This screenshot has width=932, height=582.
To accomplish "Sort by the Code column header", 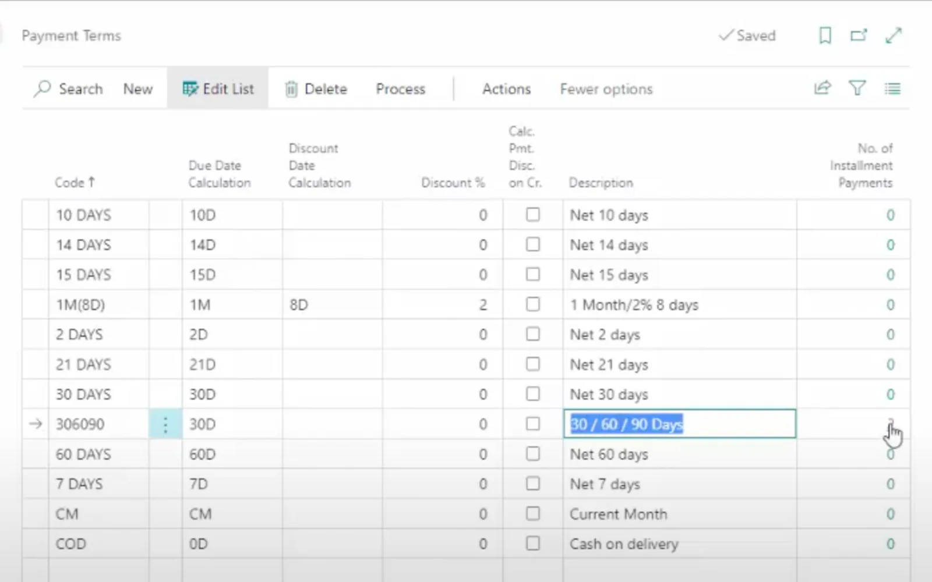I will (x=75, y=183).
